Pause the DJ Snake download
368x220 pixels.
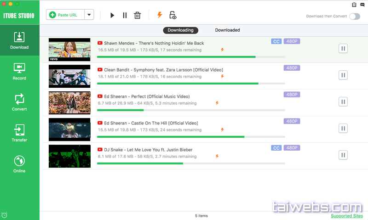click(x=343, y=155)
